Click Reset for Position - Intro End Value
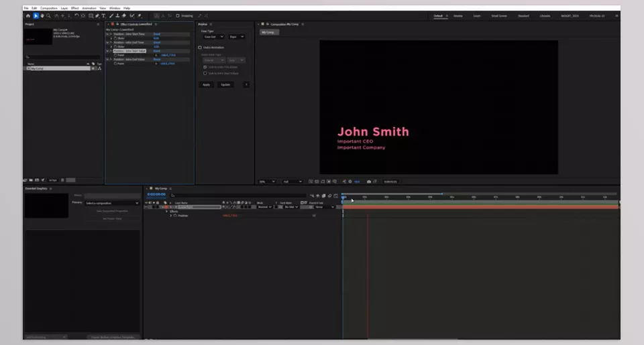The width and height of the screenshot is (644, 345). (156, 60)
